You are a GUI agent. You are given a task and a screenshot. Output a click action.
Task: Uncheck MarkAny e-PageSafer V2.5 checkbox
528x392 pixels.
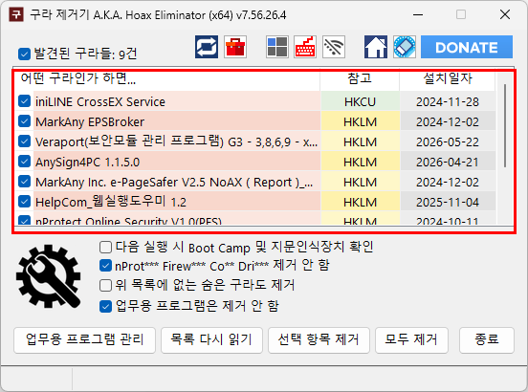(x=24, y=182)
